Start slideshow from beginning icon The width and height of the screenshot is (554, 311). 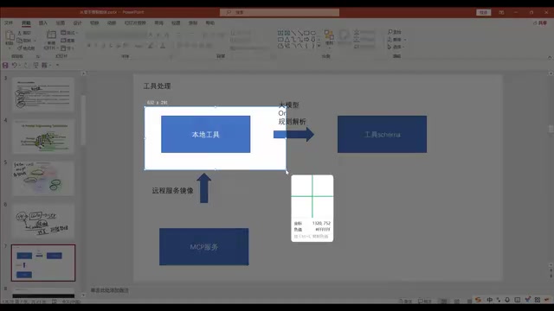(35, 66)
